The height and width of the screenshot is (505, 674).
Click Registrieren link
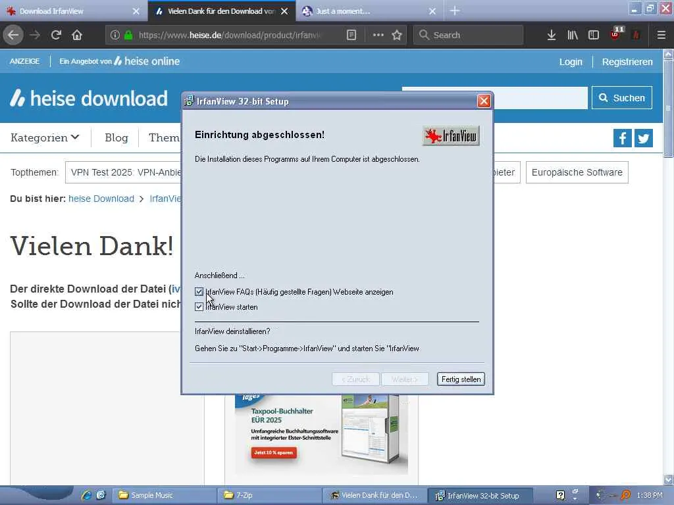[x=627, y=62]
